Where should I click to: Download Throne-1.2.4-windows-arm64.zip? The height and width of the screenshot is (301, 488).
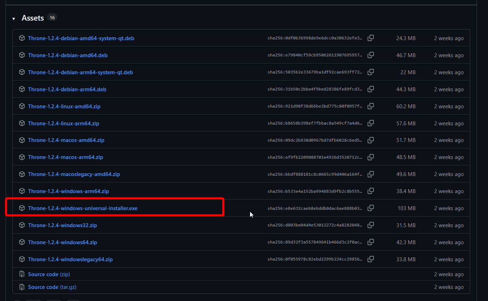[x=69, y=191]
